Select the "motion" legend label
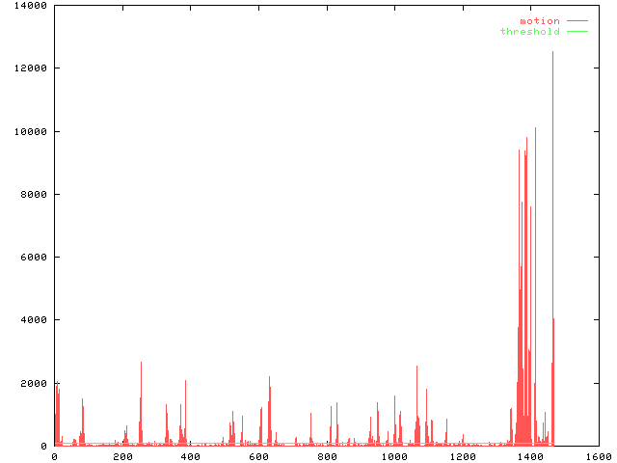The height and width of the screenshot is (463, 617). 539,20
